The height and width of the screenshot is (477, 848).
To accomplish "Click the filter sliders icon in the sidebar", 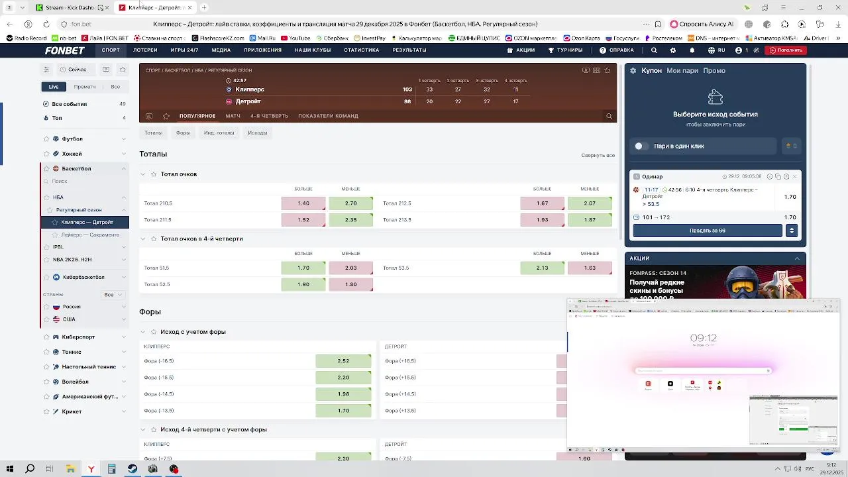I will (x=46, y=69).
